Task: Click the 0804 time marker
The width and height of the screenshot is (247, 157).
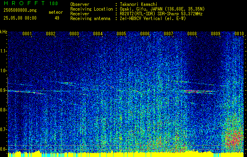Action: point(98,34)
